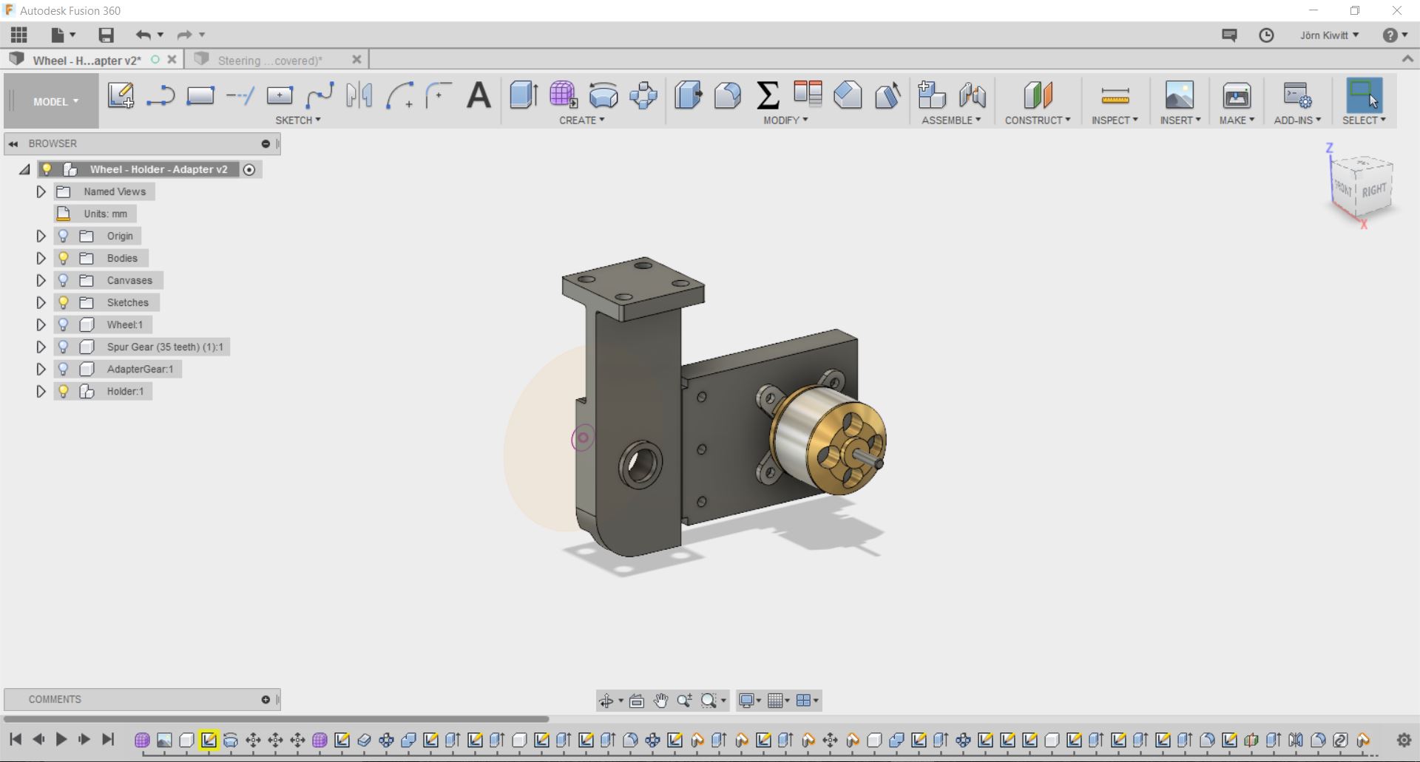The height and width of the screenshot is (762, 1420).
Task: Collapse the BROWSER panel arrows
Action: 13,143
